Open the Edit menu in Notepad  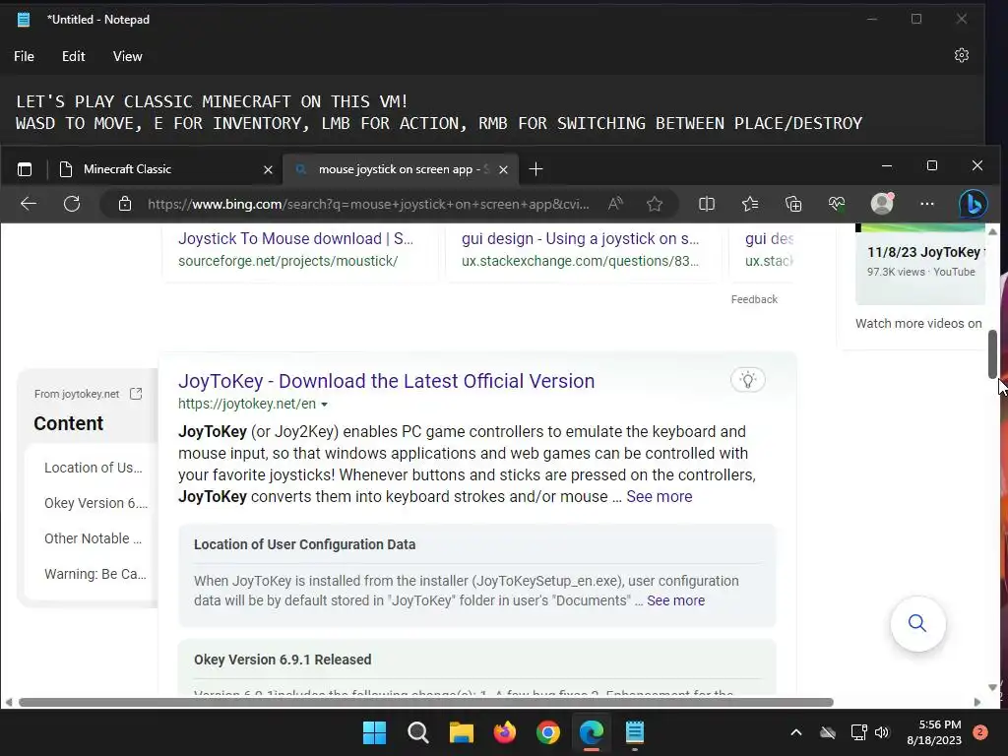73,56
